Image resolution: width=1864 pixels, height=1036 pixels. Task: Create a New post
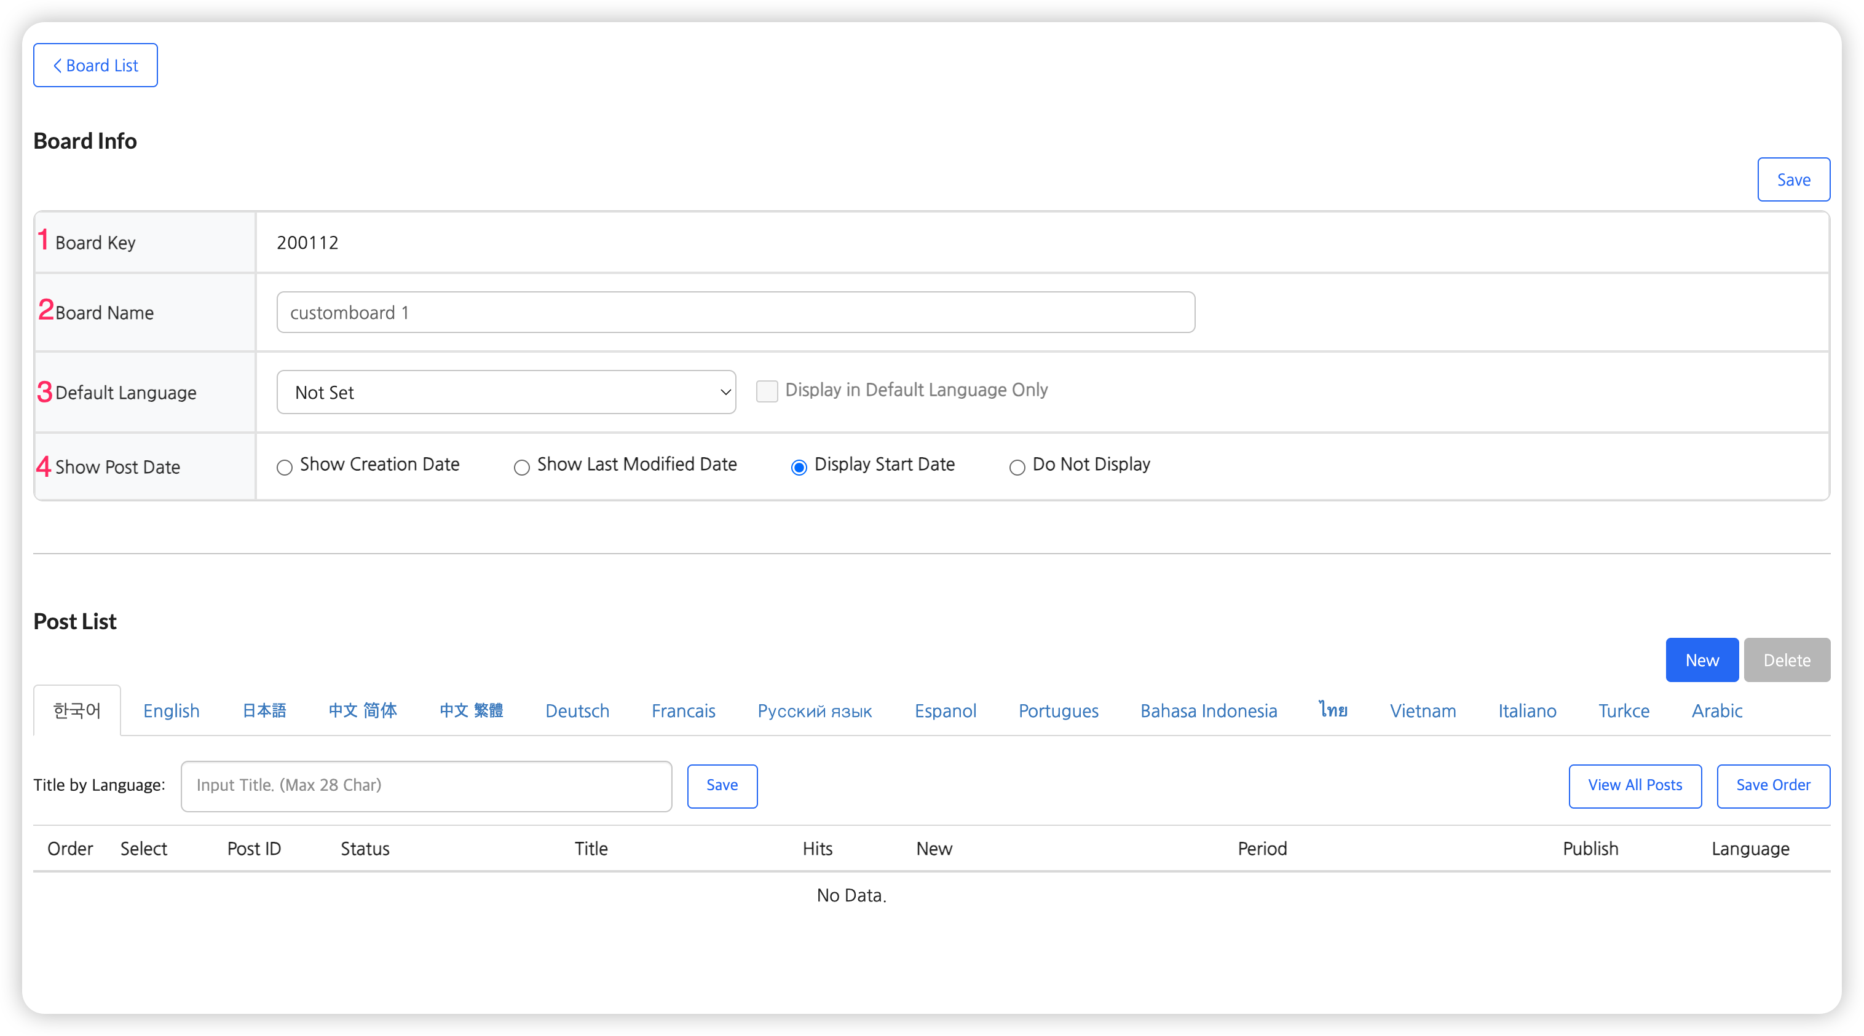(x=1701, y=660)
